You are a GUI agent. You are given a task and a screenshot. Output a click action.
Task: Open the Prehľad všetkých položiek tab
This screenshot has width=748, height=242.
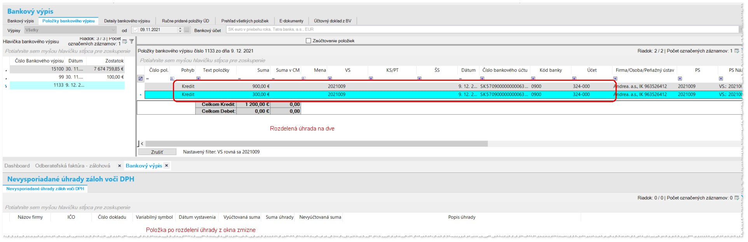[245, 21]
